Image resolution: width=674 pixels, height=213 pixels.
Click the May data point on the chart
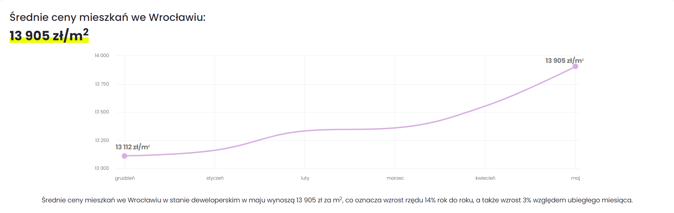point(575,66)
